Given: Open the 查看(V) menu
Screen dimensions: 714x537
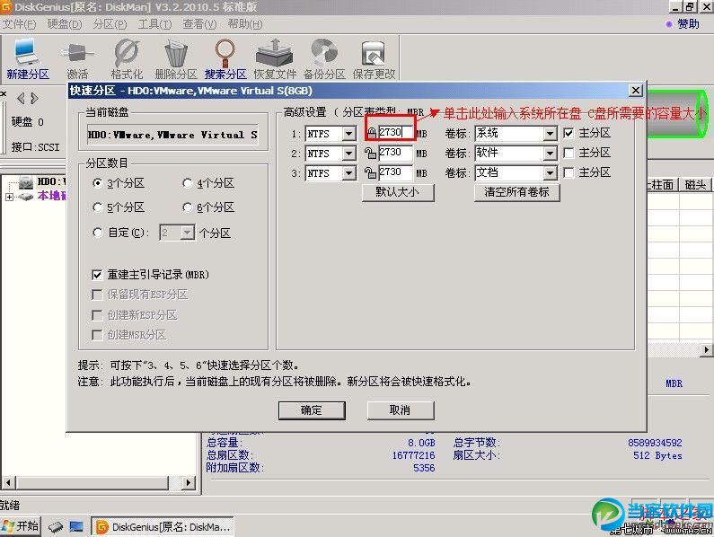Looking at the screenshot, I should pos(199,24).
